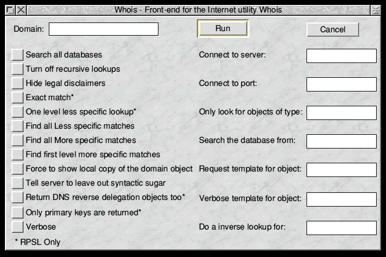Click the Run button
The height and width of the screenshot is (257, 386).
tap(223, 28)
